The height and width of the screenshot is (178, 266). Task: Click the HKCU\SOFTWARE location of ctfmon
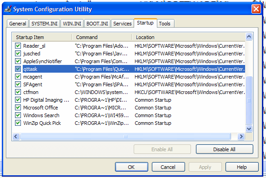click(190, 92)
